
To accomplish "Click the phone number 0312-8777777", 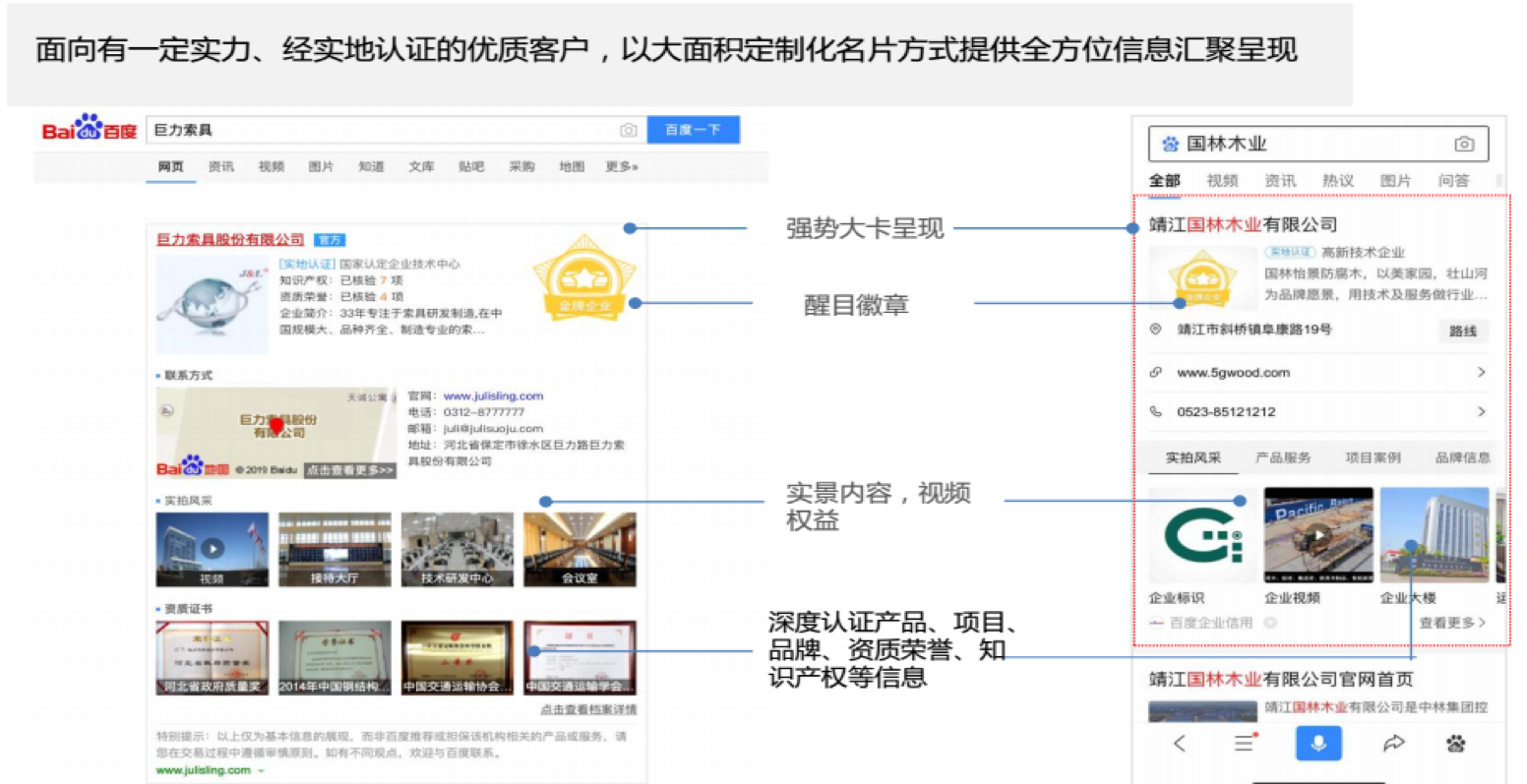I will 484,412.
